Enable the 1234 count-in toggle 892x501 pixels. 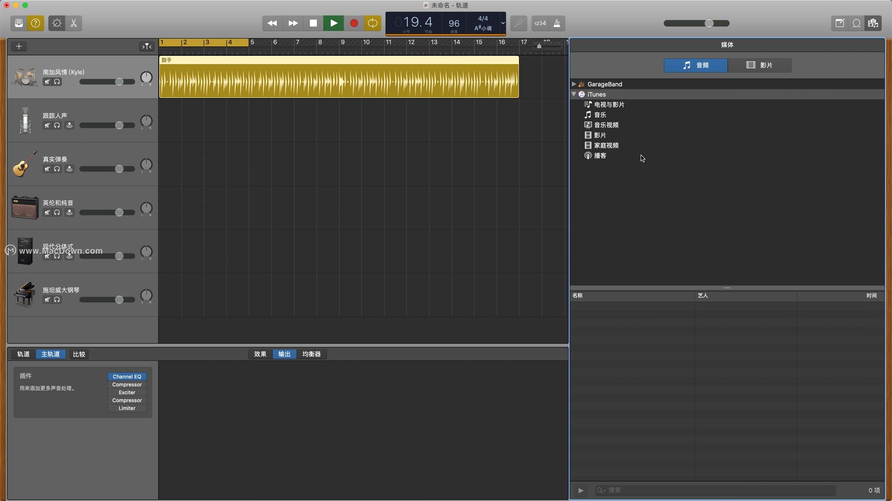click(x=540, y=23)
